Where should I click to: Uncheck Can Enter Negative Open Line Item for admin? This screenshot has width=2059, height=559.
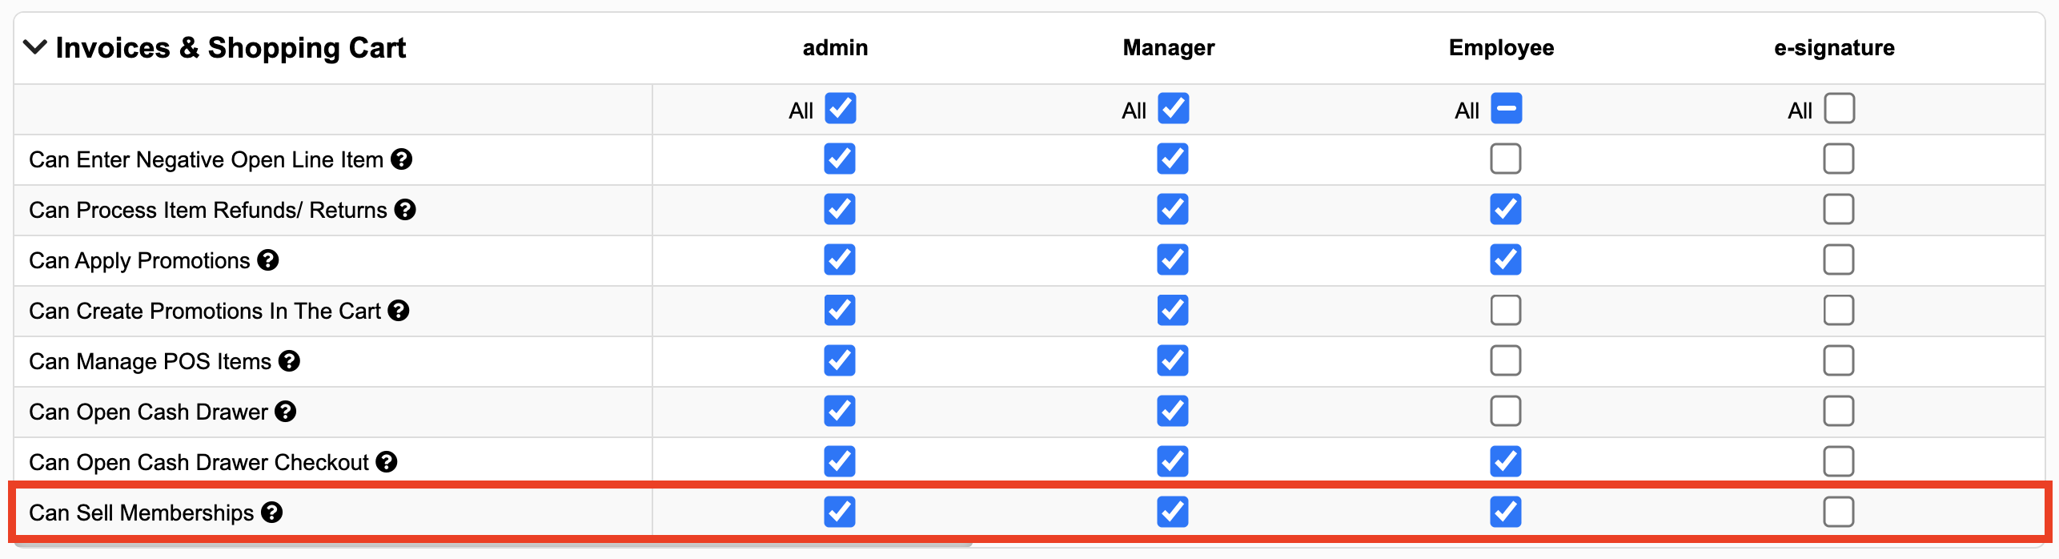(840, 159)
